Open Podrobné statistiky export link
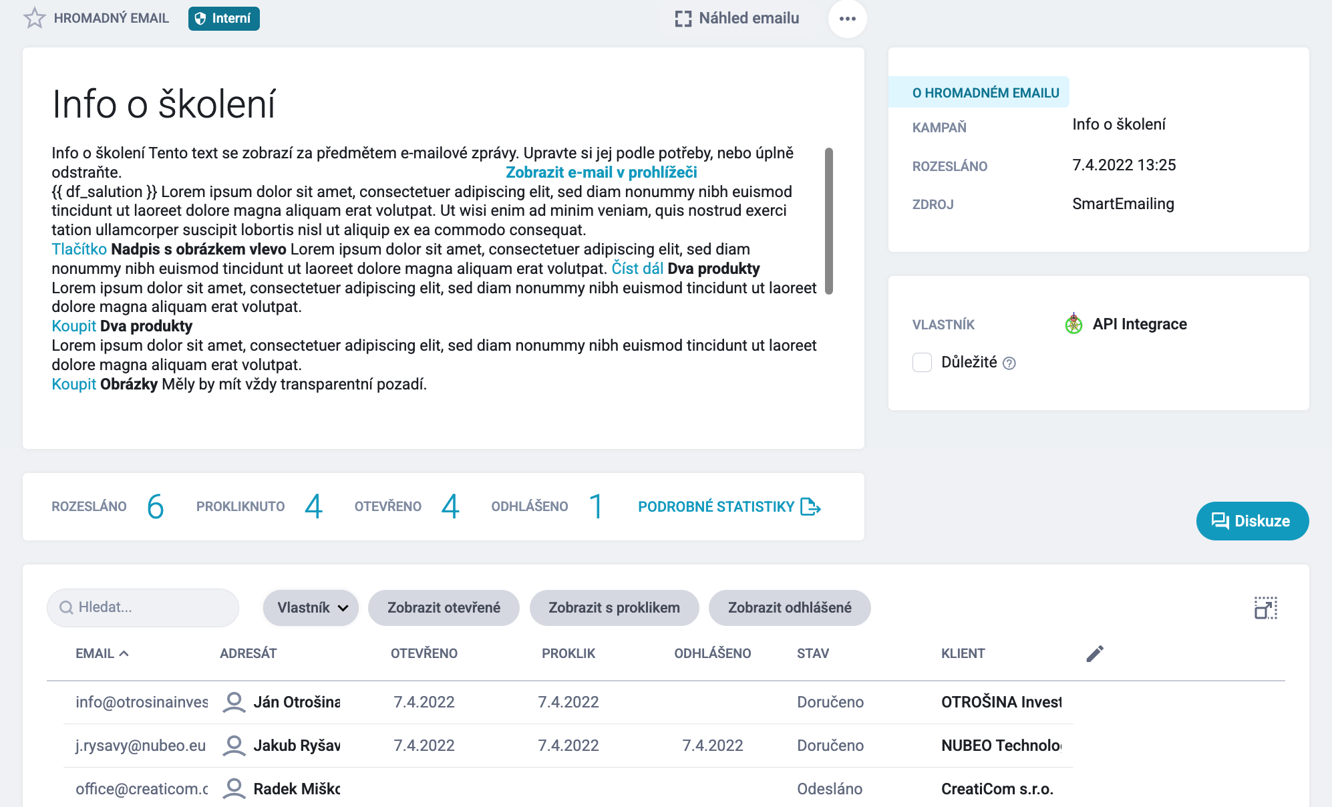Viewport: 1332px width, 807px height. pyautogui.click(x=729, y=507)
